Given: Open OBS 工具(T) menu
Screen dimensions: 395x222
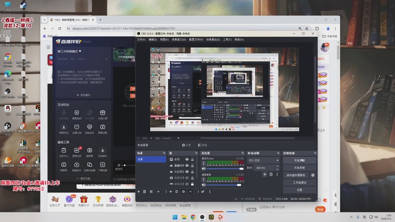Looking at the screenshot, I should coord(227,39).
